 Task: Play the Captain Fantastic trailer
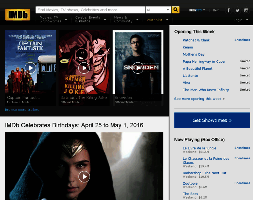[30, 68]
